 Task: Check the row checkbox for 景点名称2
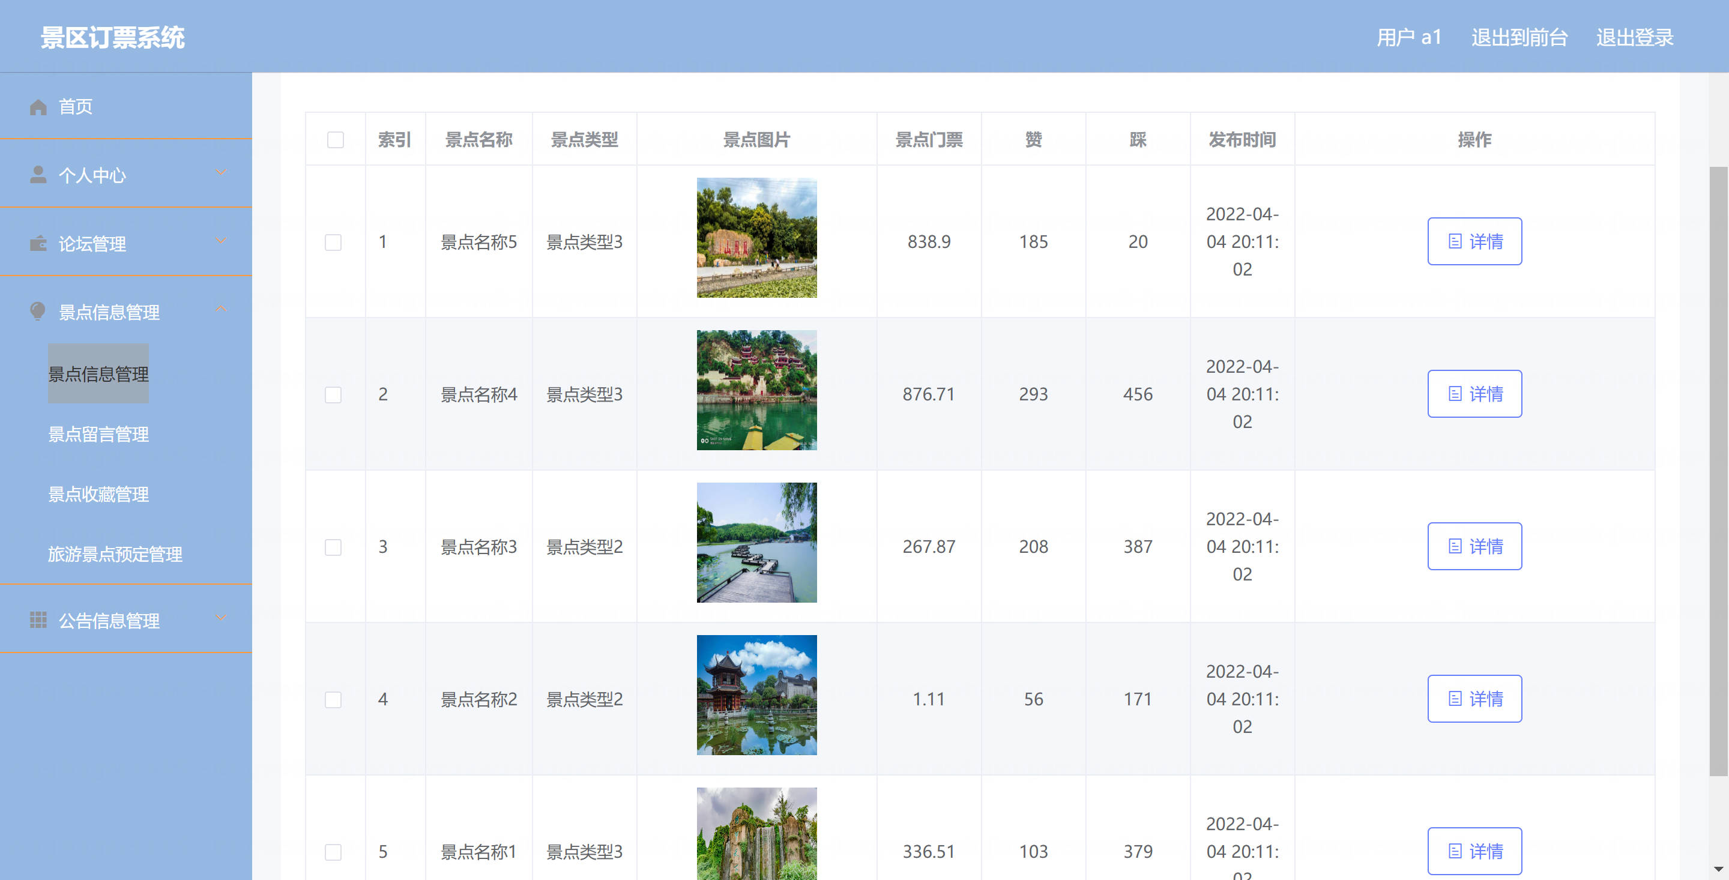[x=333, y=699]
